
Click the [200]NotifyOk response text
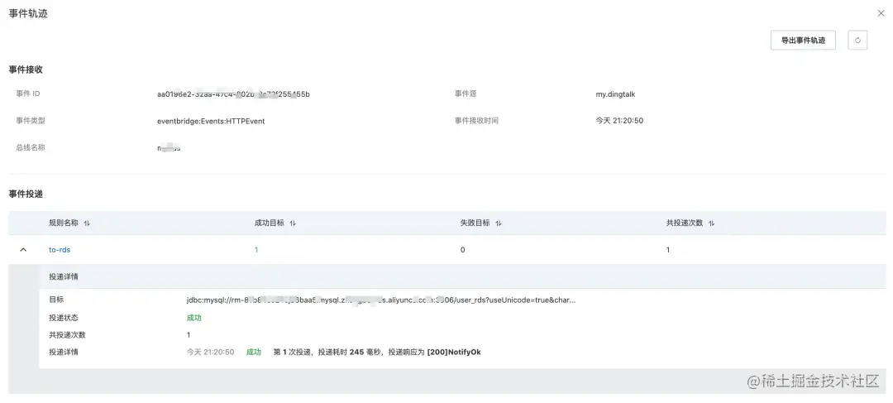pyautogui.click(x=454, y=353)
